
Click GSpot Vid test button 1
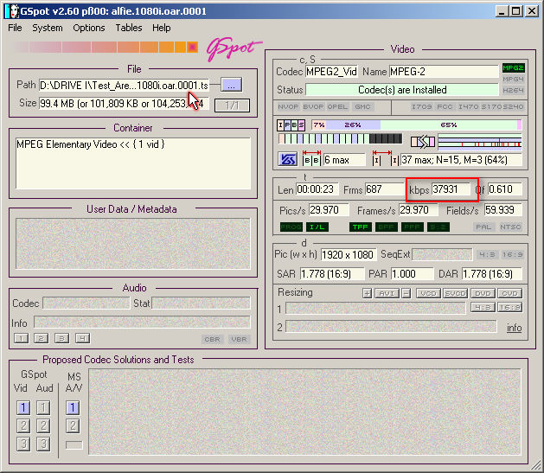tap(23, 407)
